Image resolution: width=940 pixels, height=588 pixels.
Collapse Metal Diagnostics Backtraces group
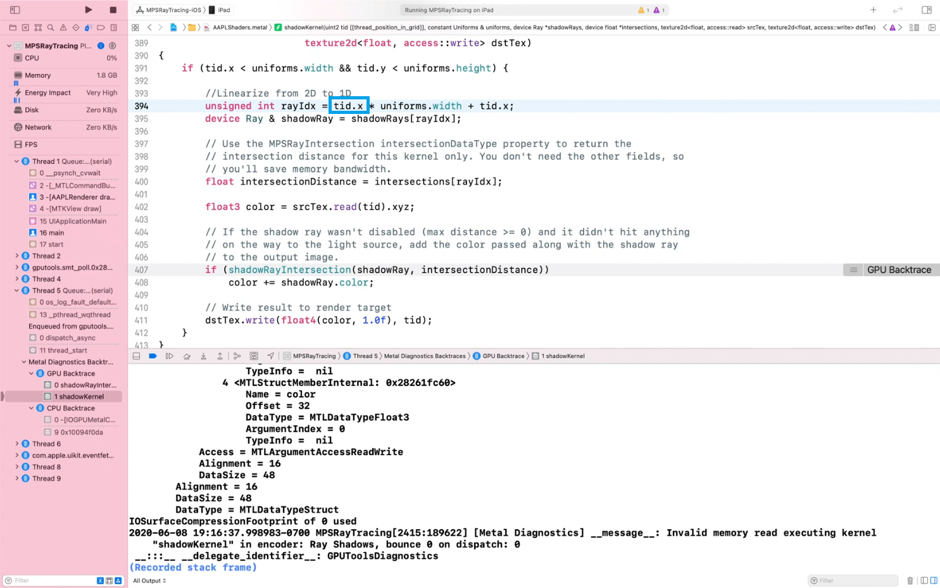click(x=24, y=362)
